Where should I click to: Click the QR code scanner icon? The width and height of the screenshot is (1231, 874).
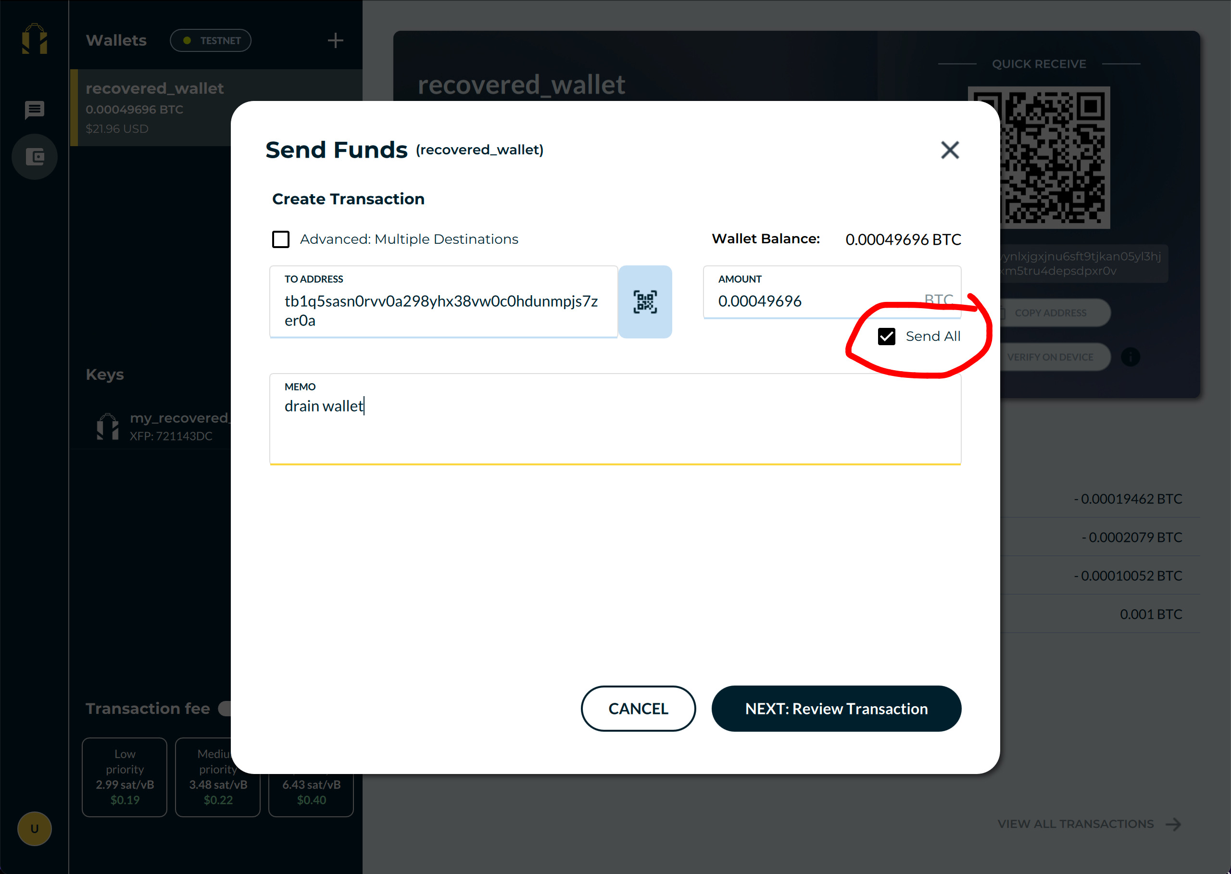[645, 301]
